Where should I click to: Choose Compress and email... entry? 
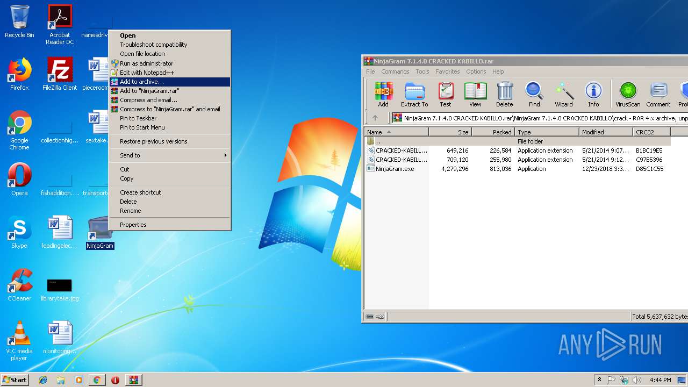pyautogui.click(x=170, y=100)
